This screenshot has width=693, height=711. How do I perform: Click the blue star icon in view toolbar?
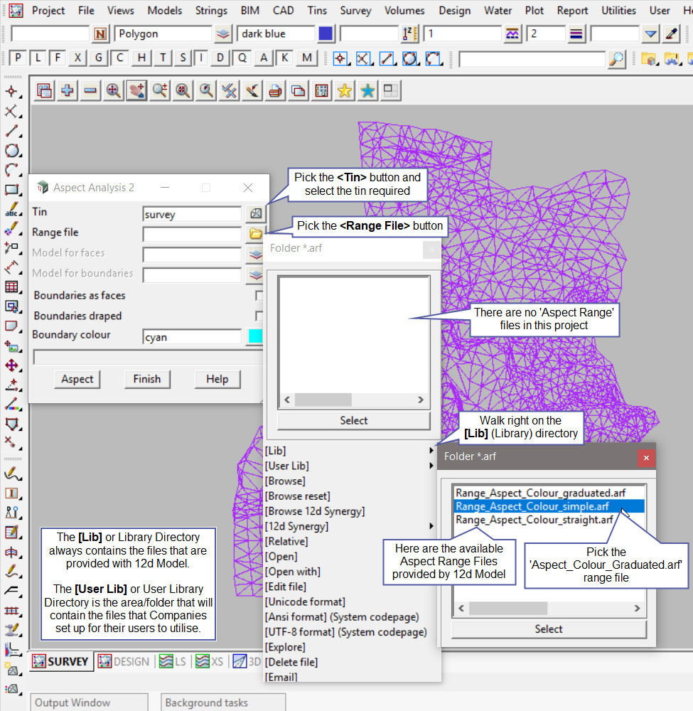[367, 91]
